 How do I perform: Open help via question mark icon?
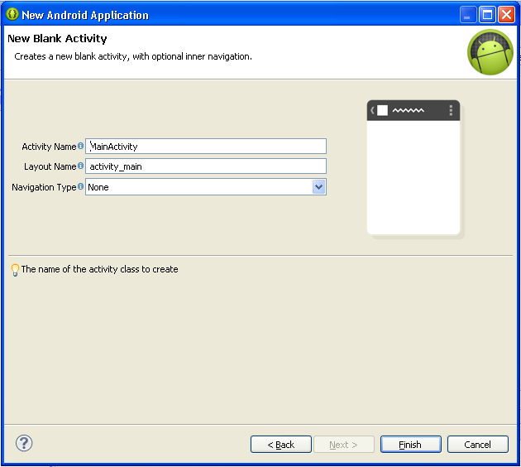[x=24, y=443]
